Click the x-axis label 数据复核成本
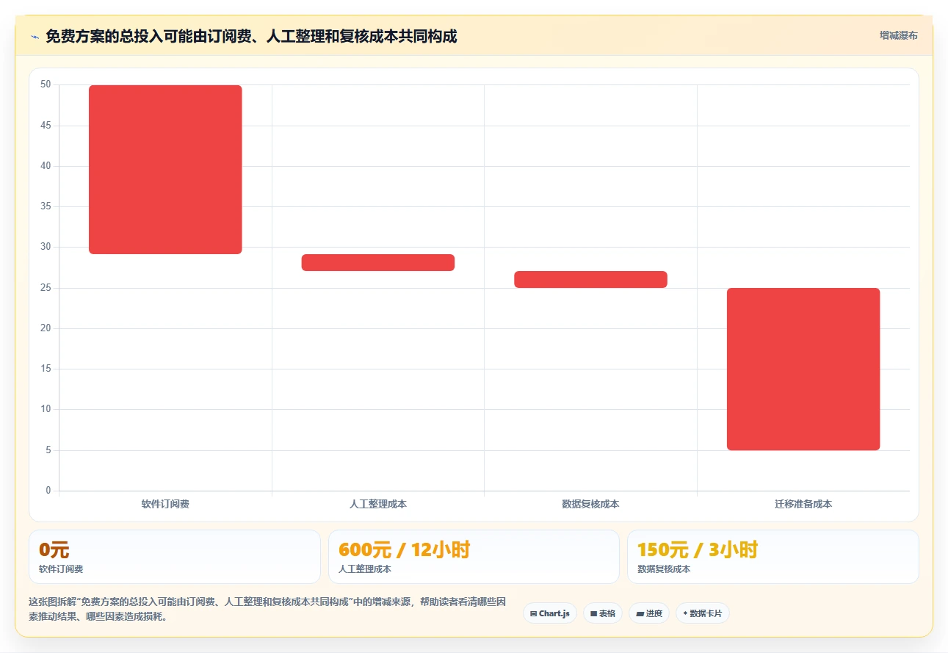This screenshot has width=948, height=653. click(x=590, y=504)
